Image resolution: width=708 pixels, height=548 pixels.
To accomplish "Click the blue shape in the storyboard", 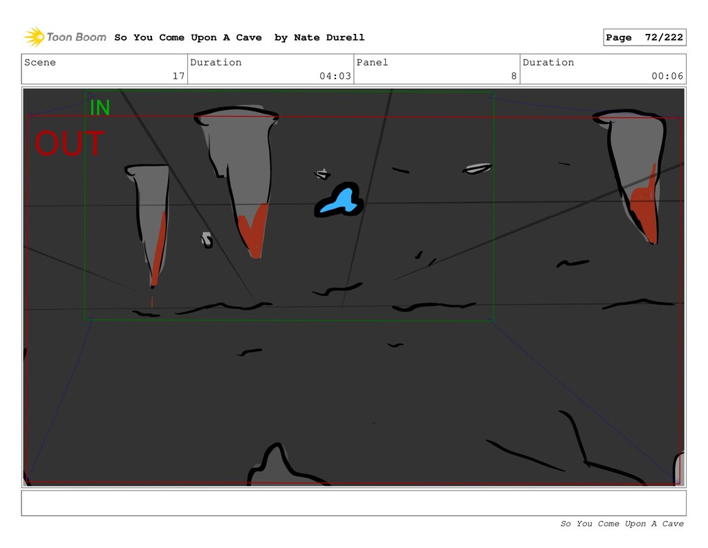I will [339, 200].
